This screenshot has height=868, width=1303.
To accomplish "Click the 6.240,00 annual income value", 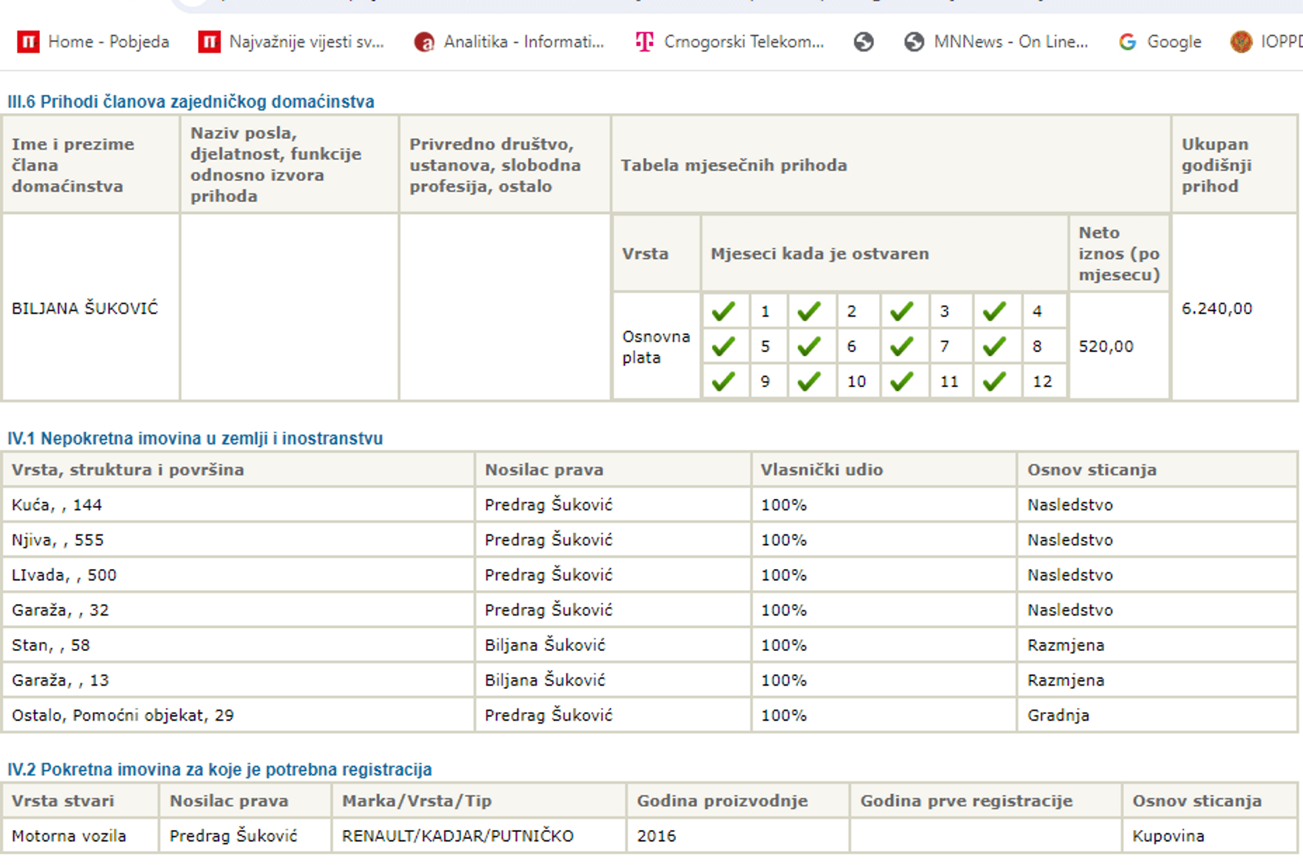I will [1216, 309].
